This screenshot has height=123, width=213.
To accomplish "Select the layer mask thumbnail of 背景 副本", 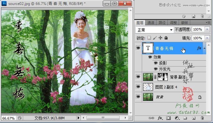I will tap(163, 77).
